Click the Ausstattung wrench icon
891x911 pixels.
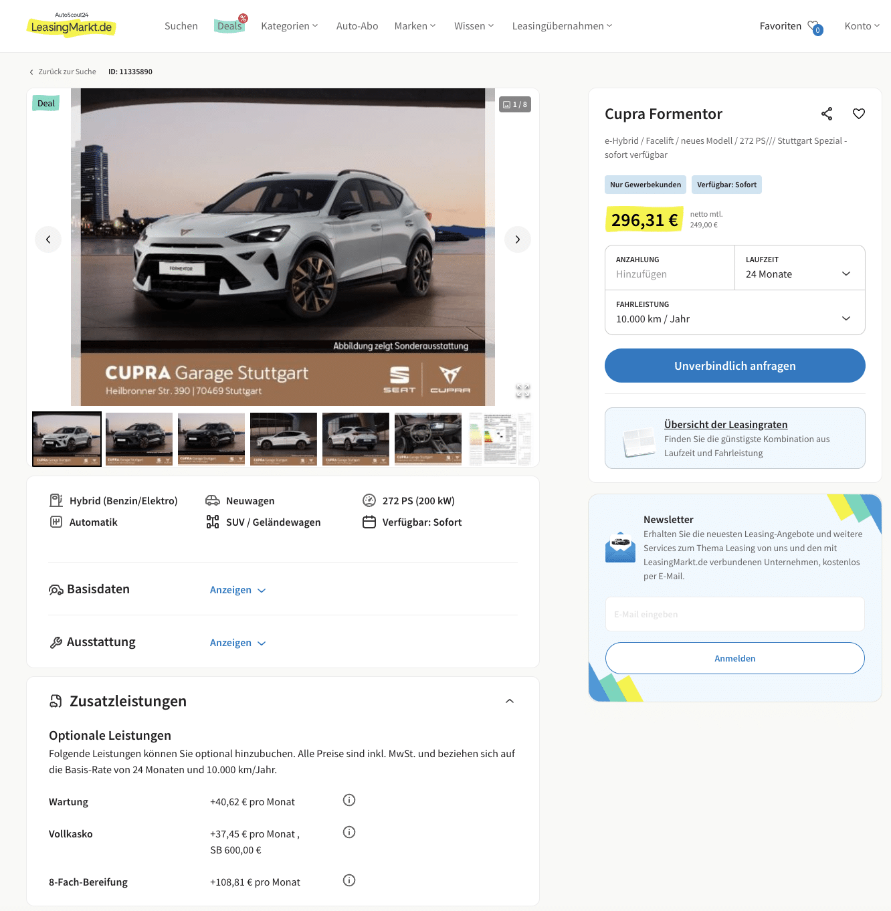(x=56, y=642)
